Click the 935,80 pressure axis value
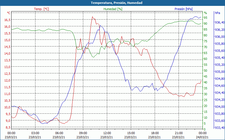 (x=220, y=44)
